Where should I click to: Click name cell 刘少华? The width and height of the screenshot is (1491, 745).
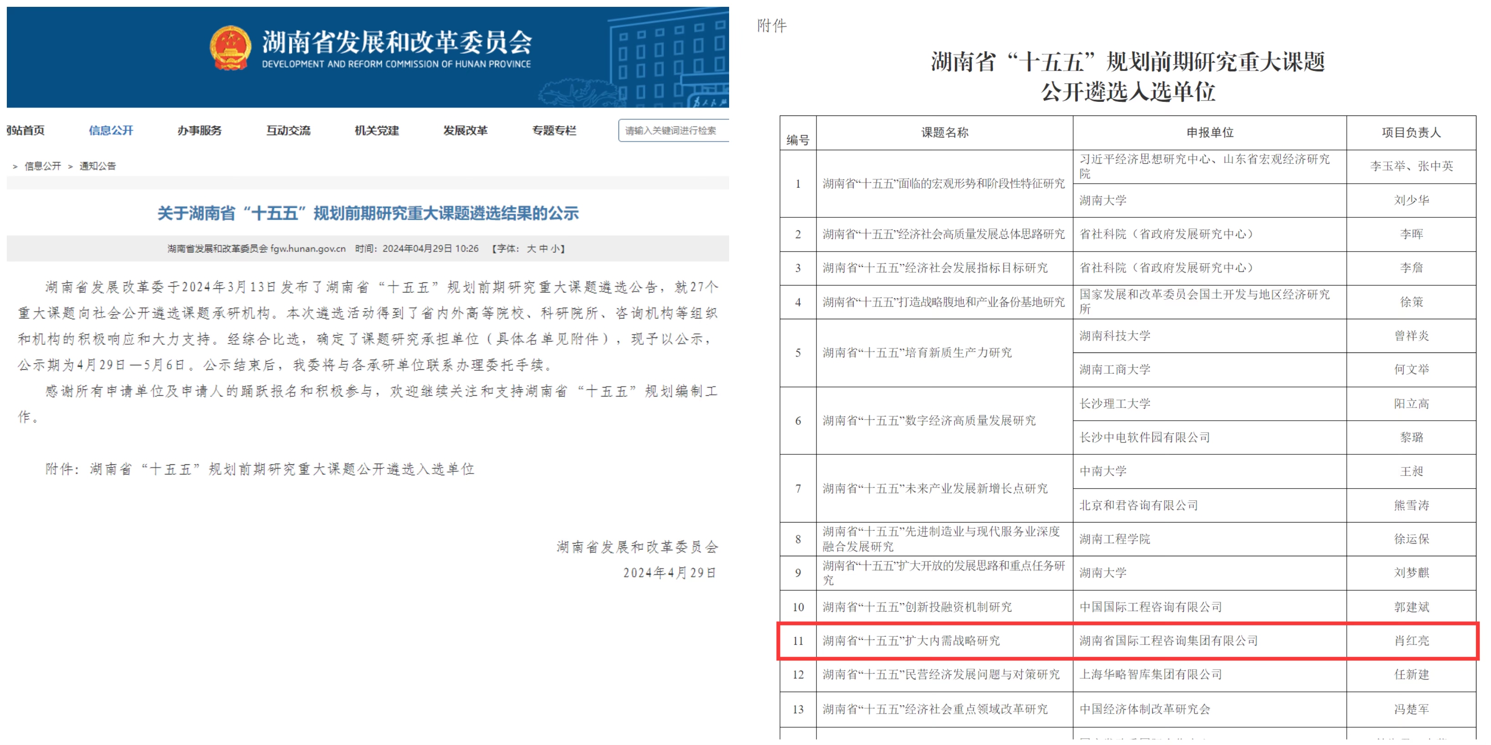point(1411,201)
